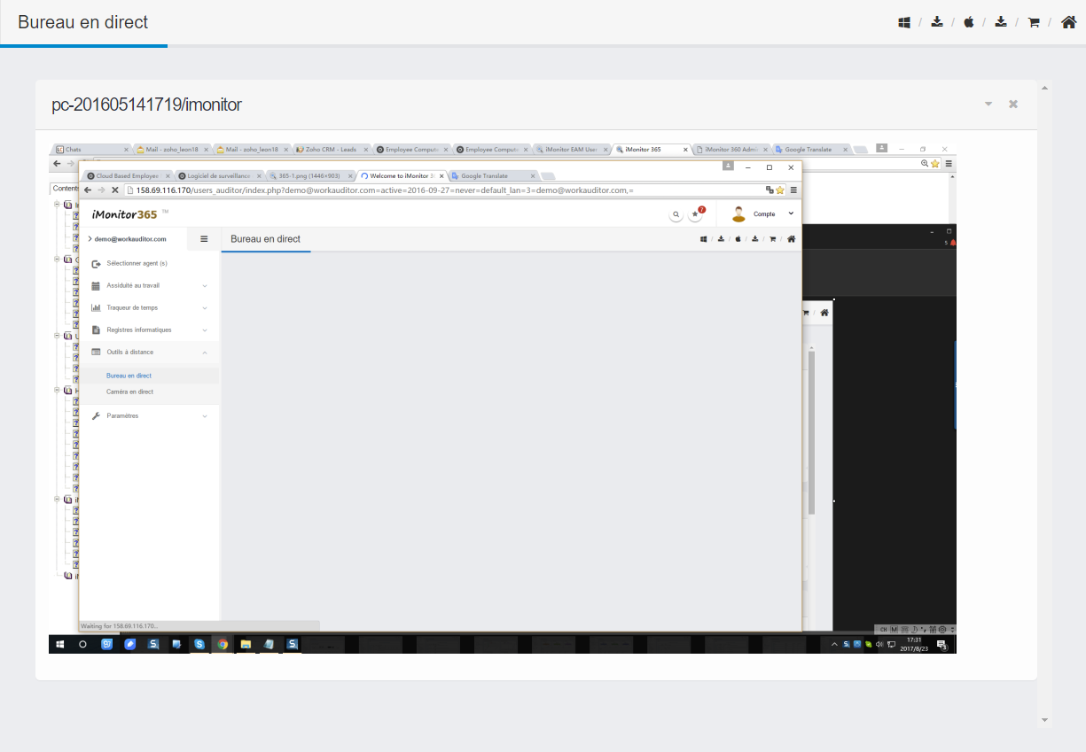Toggle the hamburger sidebar menu in iMonitor365

point(204,238)
